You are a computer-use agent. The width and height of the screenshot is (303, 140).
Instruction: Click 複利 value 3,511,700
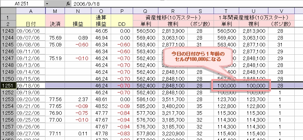(173, 99)
